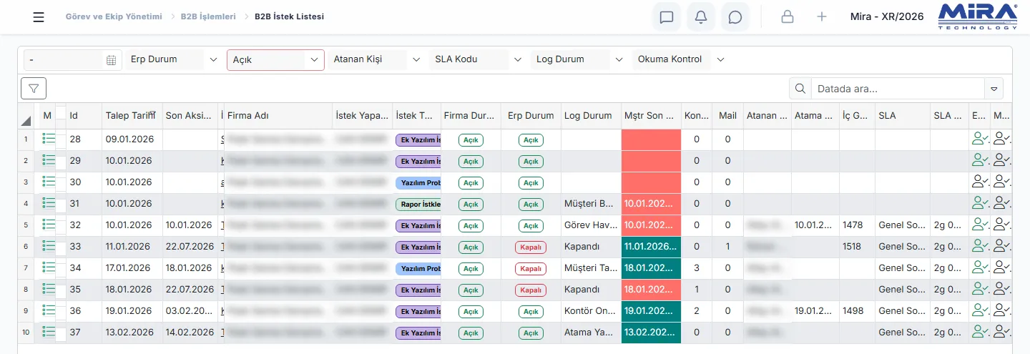
Task: Open the notifications bell
Action: click(701, 17)
